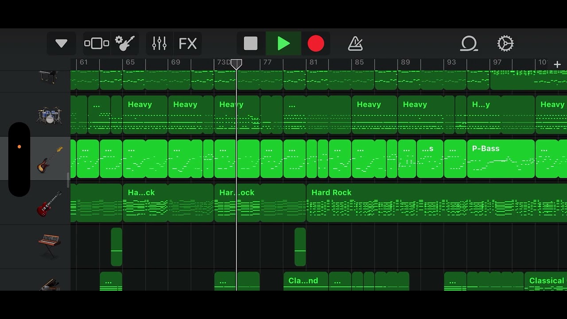Select the P-Bass region
The width and height of the screenshot is (567, 319).
pyautogui.click(x=501, y=159)
